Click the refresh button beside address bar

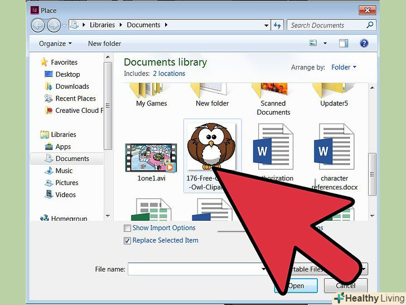[278, 25]
